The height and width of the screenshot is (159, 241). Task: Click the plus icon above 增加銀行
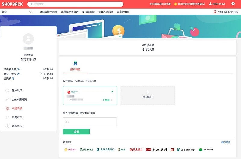[x=148, y=92]
